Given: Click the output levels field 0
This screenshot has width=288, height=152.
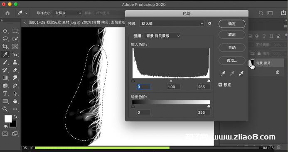Looking at the screenshot, I should click(143, 112).
